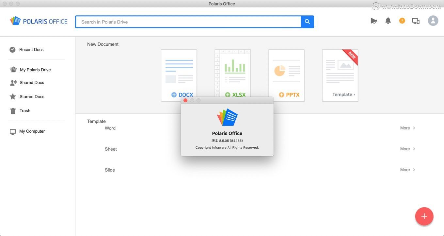
Task: Expand Word templates chevron arrow
Action: (414, 128)
